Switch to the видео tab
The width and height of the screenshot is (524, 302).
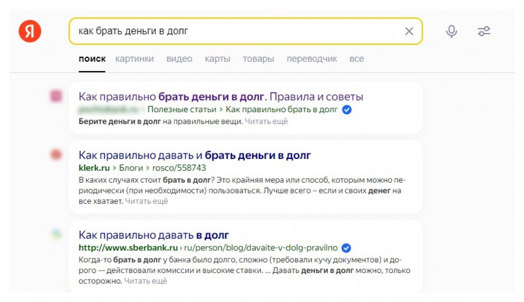[179, 59]
